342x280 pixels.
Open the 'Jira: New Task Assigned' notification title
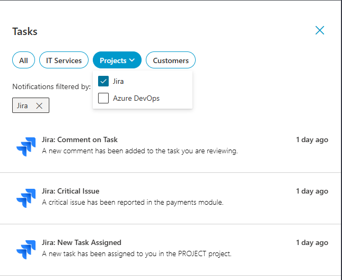(x=82, y=242)
